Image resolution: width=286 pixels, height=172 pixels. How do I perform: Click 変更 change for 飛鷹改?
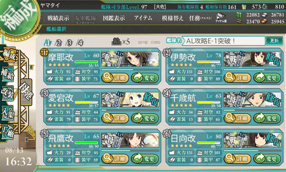[145, 158]
